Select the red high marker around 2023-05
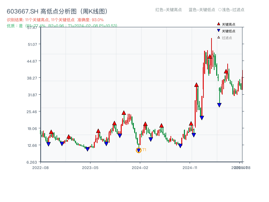 [x=98, y=131]
